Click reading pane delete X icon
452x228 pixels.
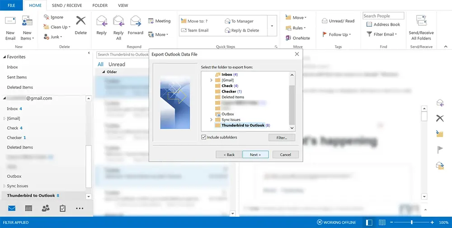tap(440, 118)
